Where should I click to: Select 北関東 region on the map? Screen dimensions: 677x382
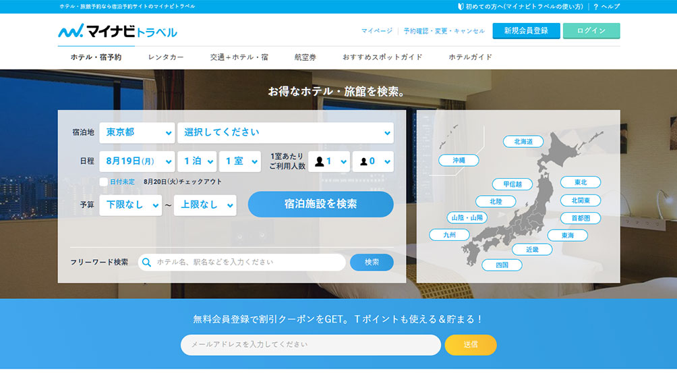tap(581, 200)
